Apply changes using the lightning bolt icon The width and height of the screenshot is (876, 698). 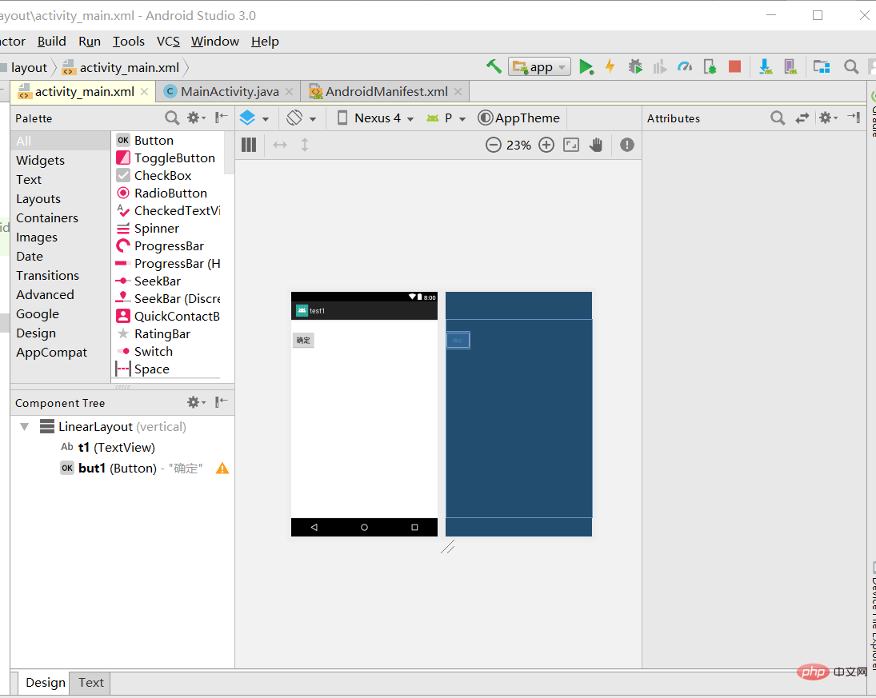[610, 66]
